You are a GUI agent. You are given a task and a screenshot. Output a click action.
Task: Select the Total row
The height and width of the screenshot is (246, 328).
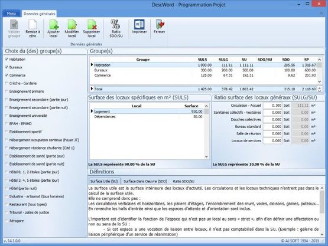point(204,89)
